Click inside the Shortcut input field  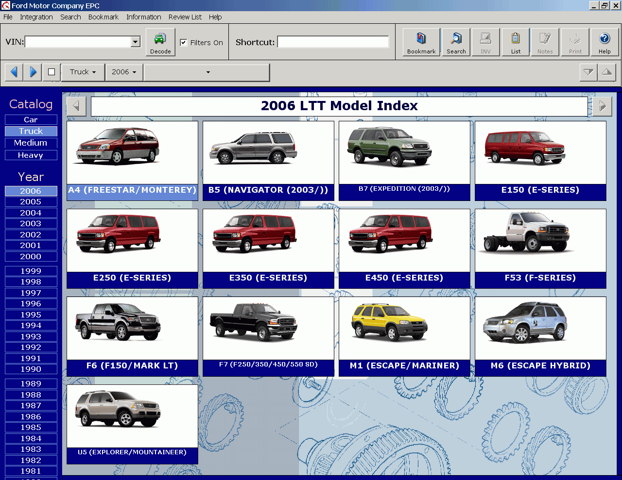(x=333, y=42)
